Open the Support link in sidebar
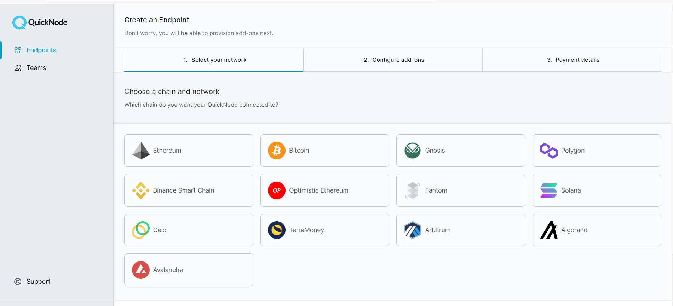The width and height of the screenshot is (673, 306). pos(39,282)
